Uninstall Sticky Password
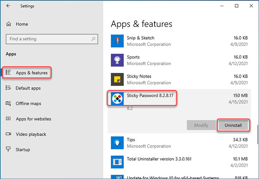Image resolution: width=259 pixels, height=179 pixels. (233, 125)
